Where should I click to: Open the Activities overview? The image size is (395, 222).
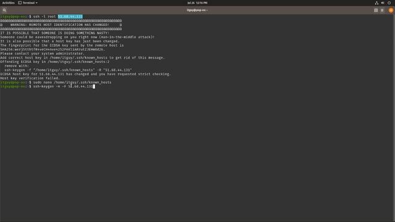point(8,2)
